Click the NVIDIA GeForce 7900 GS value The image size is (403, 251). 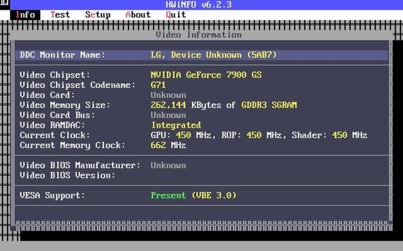click(206, 75)
